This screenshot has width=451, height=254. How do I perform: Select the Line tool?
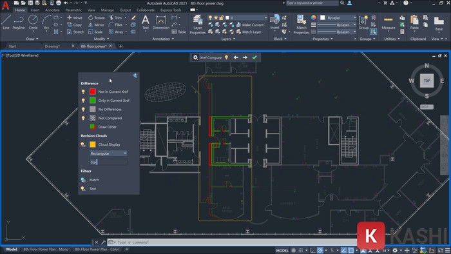tap(6, 22)
